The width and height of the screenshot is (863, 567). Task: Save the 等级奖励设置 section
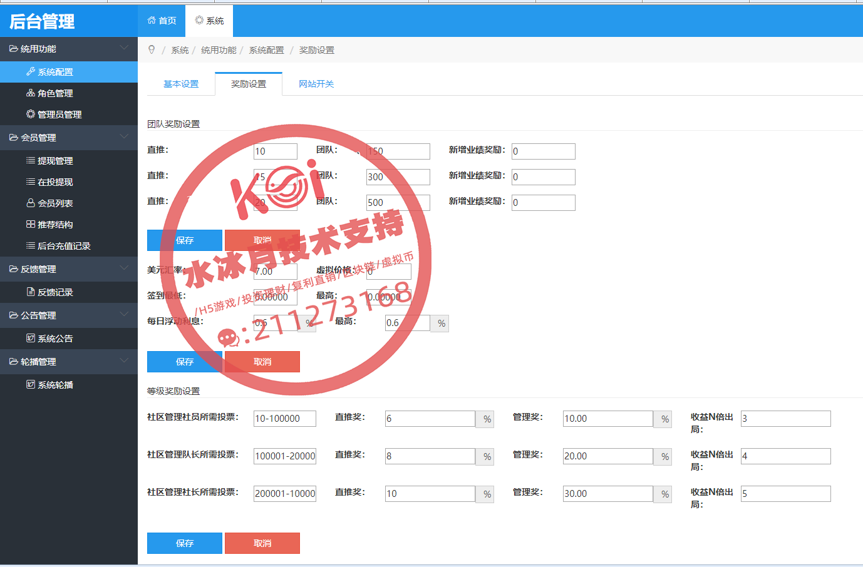[x=185, y=543]
